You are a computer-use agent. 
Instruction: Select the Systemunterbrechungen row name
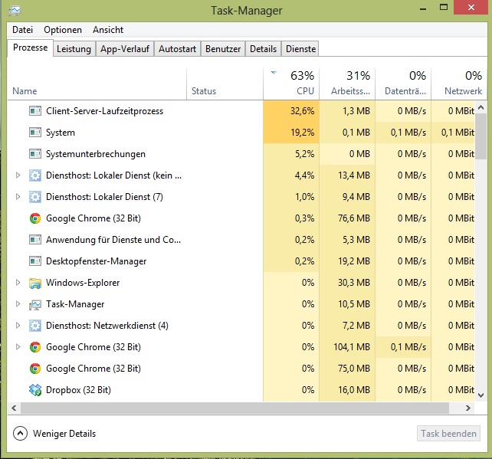coord(96,154)
